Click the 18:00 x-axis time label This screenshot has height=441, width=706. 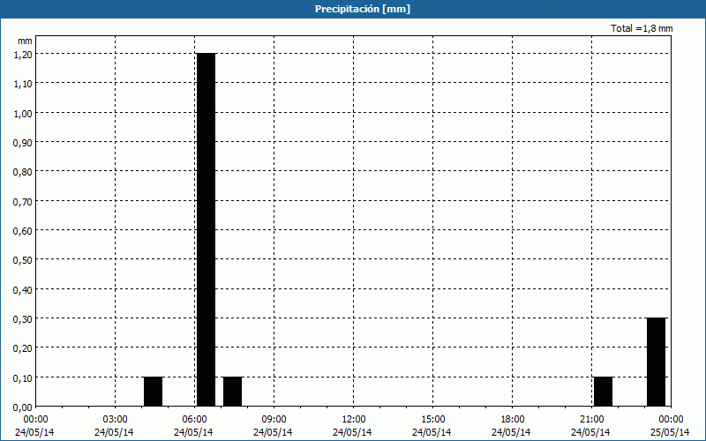coord(512,420)
